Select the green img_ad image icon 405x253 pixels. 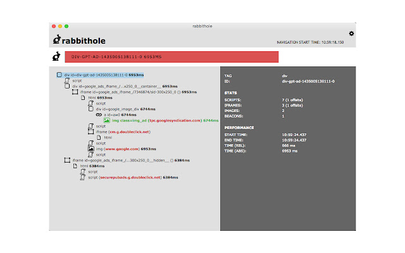point(107,120)
